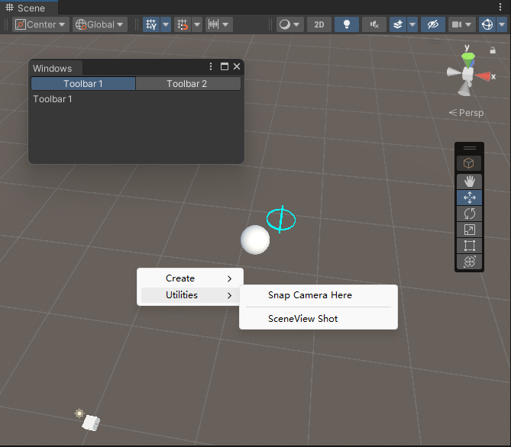Screen dimensions: 511x447
Task: Toggle hidden objects scene visibility
Action: [x=432, y=24]
